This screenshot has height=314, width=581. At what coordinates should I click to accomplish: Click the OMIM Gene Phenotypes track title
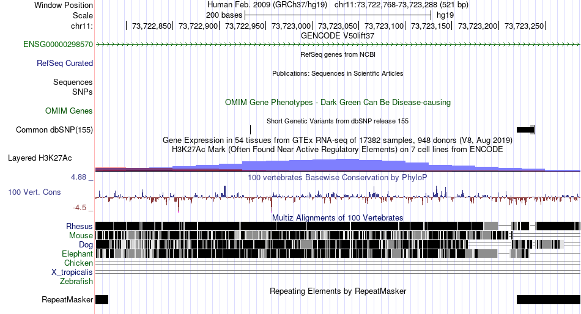point(338,102)
